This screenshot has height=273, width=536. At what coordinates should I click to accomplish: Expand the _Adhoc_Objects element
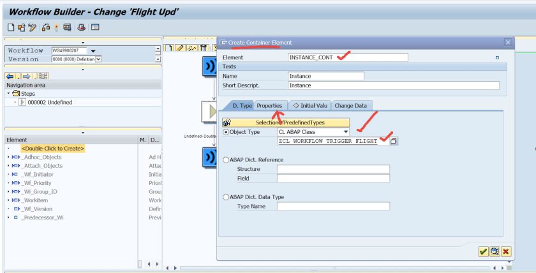(x=8, y=157)
